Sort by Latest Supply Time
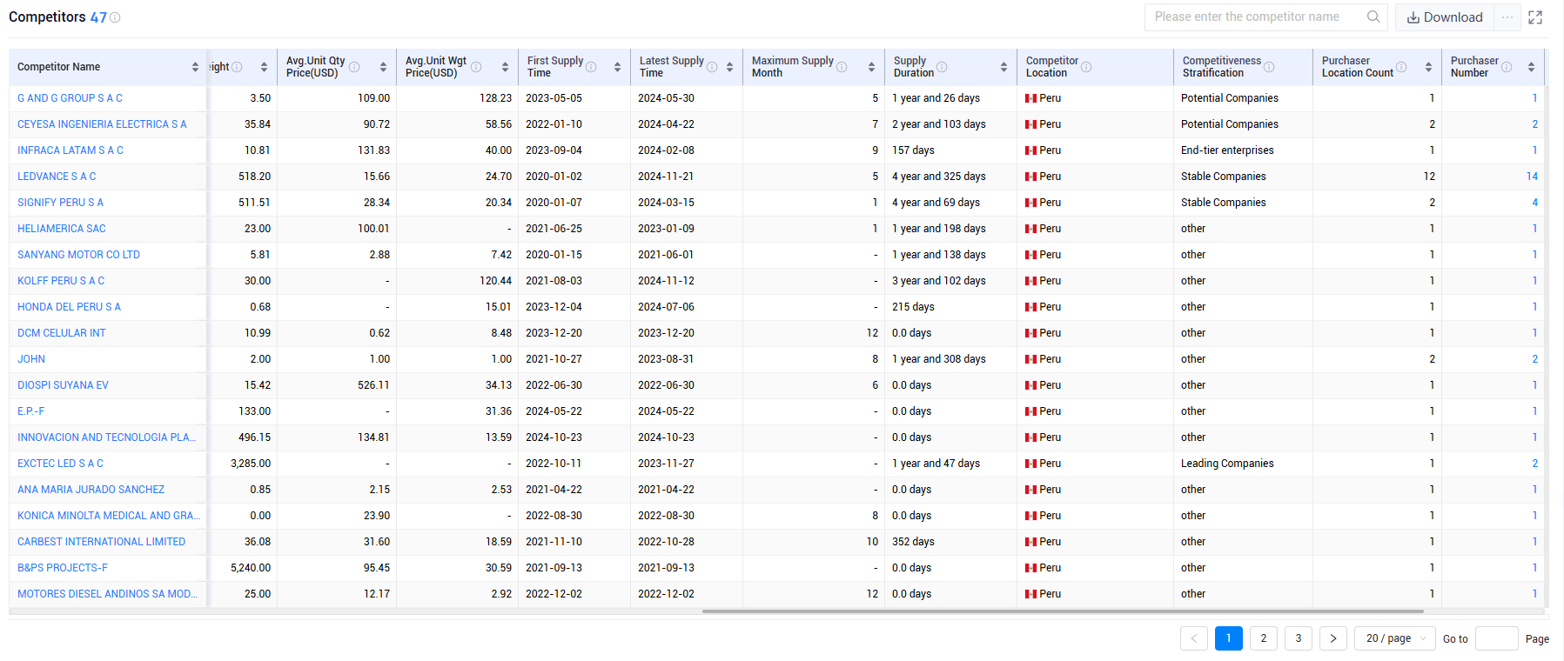The width and height of the screenshot is (1564, 661). [729, 67]
